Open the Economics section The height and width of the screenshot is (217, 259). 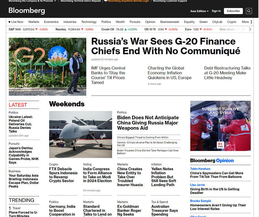51,22
